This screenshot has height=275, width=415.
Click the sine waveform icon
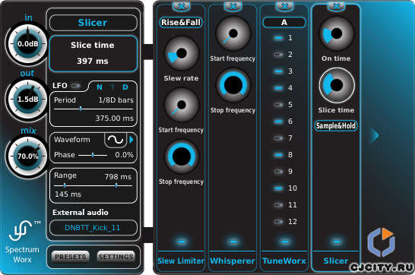point(116,139)
